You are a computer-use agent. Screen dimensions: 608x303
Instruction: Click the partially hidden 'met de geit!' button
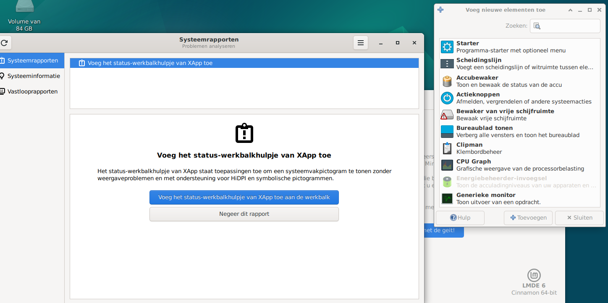[x=444, y=230]
